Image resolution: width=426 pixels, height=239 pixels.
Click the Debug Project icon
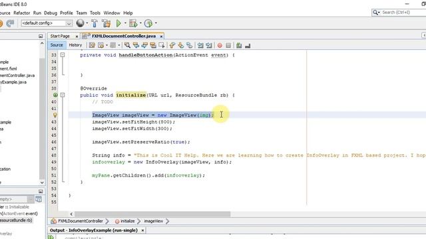[x=133, y=23]
